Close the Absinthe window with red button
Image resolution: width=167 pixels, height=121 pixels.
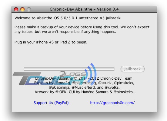pyautogui.click(x=16, y=9)
